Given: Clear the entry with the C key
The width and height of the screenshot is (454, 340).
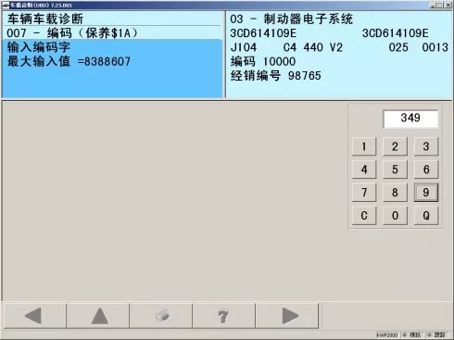Looking at the screenshot, I should click(x=364, y=215).
